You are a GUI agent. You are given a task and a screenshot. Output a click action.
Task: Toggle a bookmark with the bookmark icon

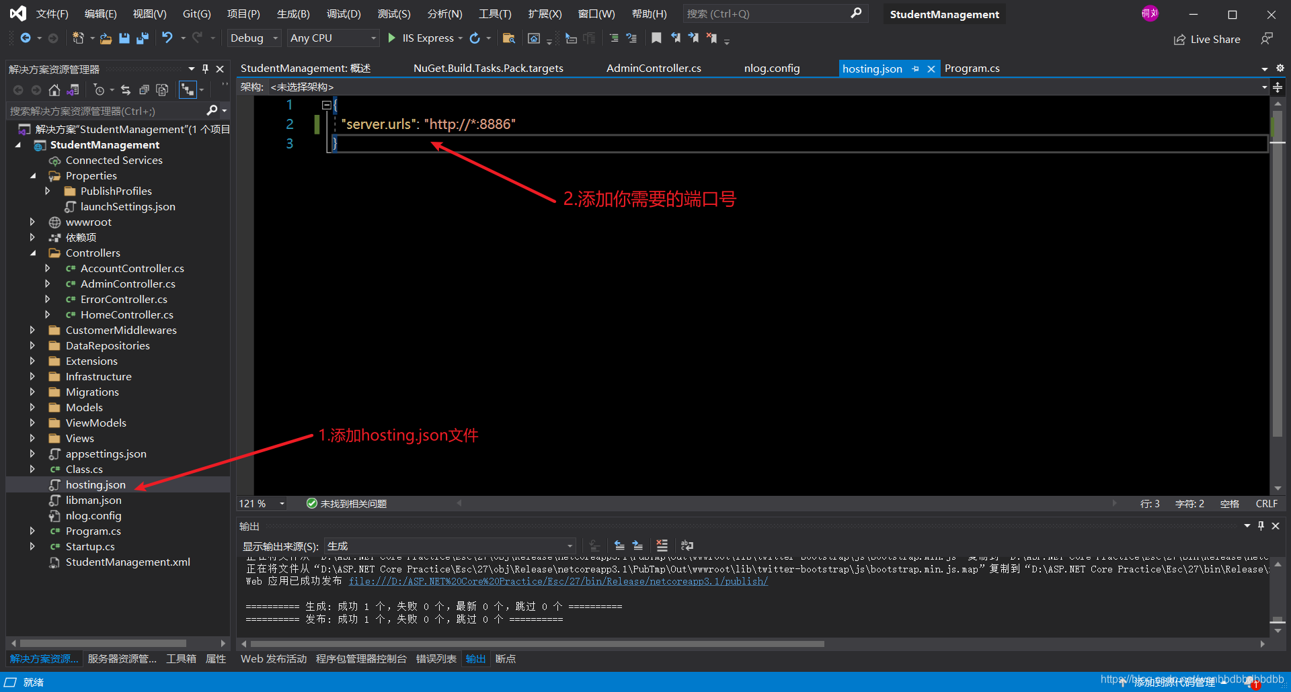coord(656,38)
